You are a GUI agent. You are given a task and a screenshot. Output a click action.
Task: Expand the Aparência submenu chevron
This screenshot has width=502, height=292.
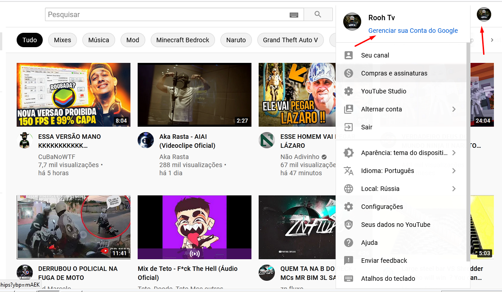coord(454,153)
